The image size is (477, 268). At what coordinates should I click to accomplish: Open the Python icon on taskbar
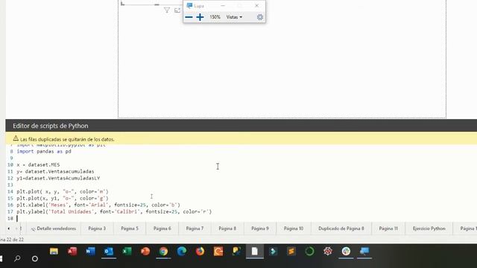click(x=236, y=252)
